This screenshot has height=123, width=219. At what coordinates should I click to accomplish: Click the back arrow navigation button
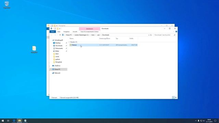click(52, 35)
